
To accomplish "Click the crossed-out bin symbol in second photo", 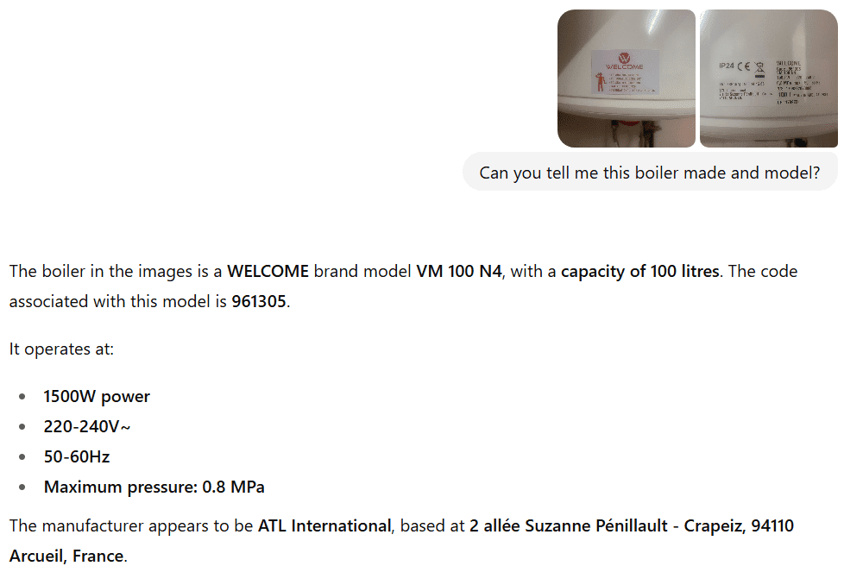I will point(759,68).
